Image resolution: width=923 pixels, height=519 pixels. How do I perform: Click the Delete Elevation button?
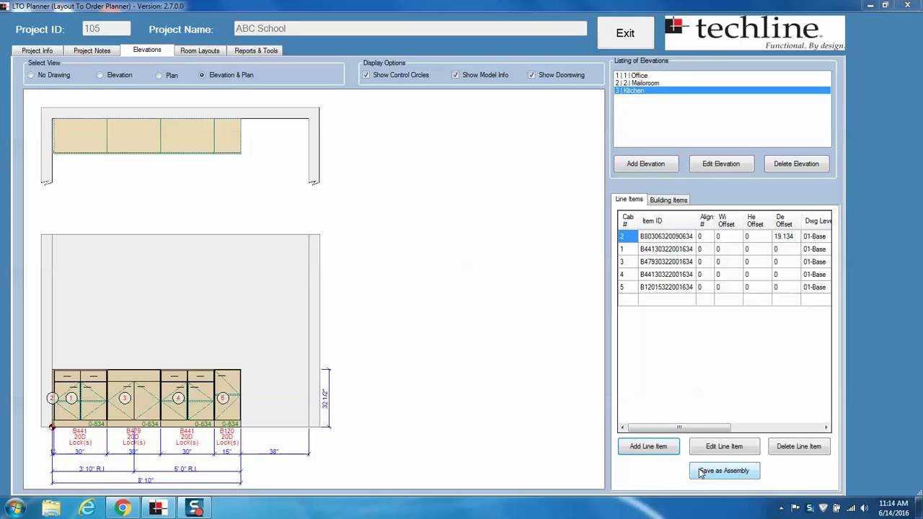(x=796, y=164)
